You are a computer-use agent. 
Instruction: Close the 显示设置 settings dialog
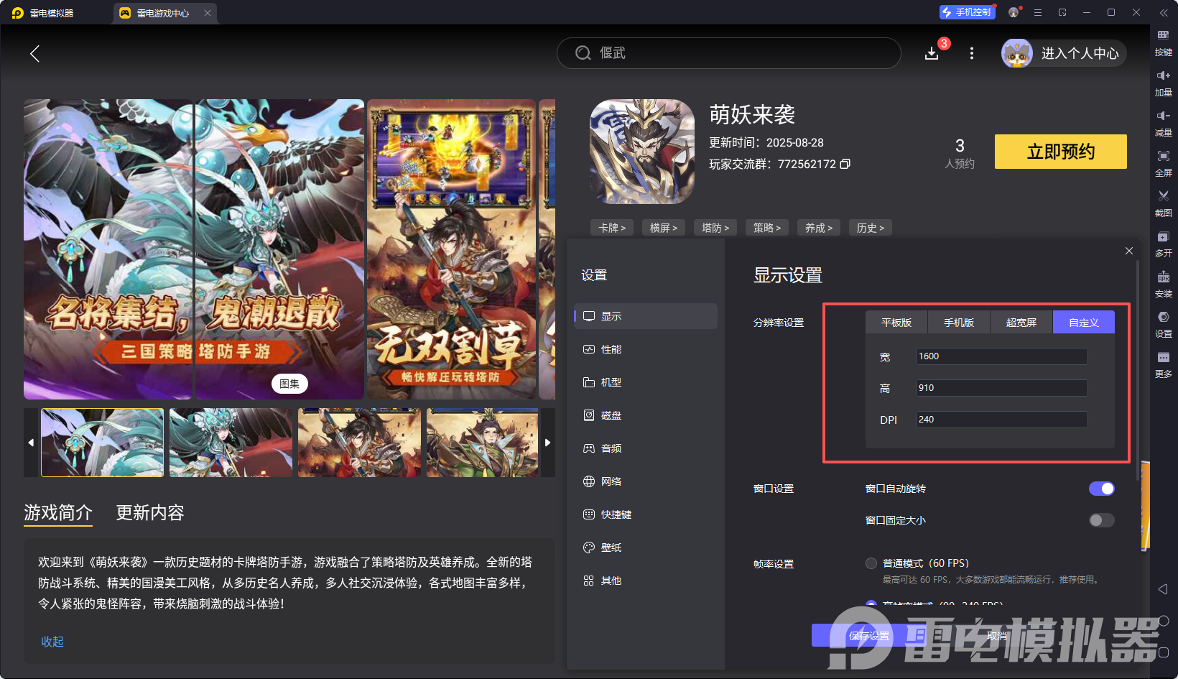tap(1129, 251)
